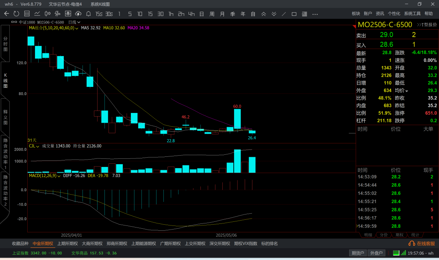Expand the 日线 period dropdown

point(74,22)
